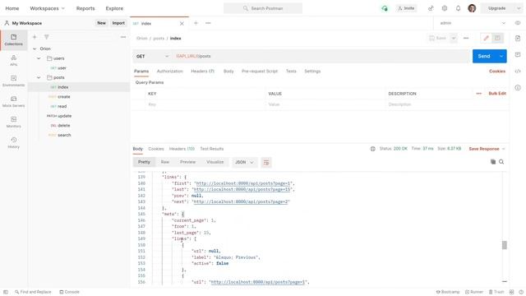
Task: Open the Environments sidebar panel
Action: coord(14,81)
